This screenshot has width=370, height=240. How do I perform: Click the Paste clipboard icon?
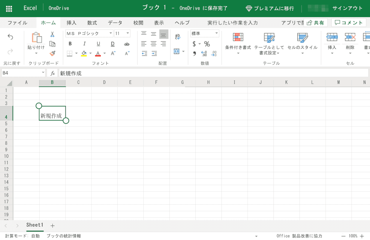36,38
